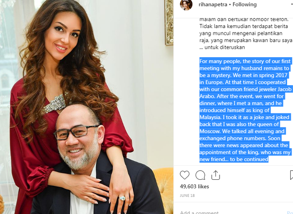Open the rihanapetra profile avatar
Image resolution: width=293 pixels, height=214 pixels.
[186, 5]
